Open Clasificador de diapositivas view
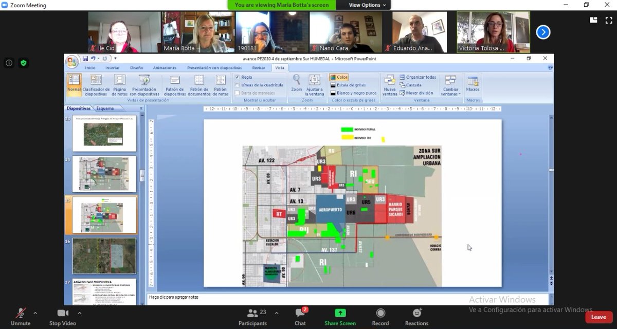The width and height of the screenshot is (617, 329). [x=96, y=85]
